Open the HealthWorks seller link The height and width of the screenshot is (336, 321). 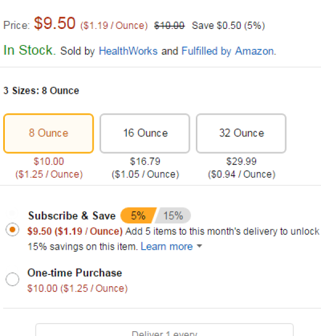(x=128, y=51)
